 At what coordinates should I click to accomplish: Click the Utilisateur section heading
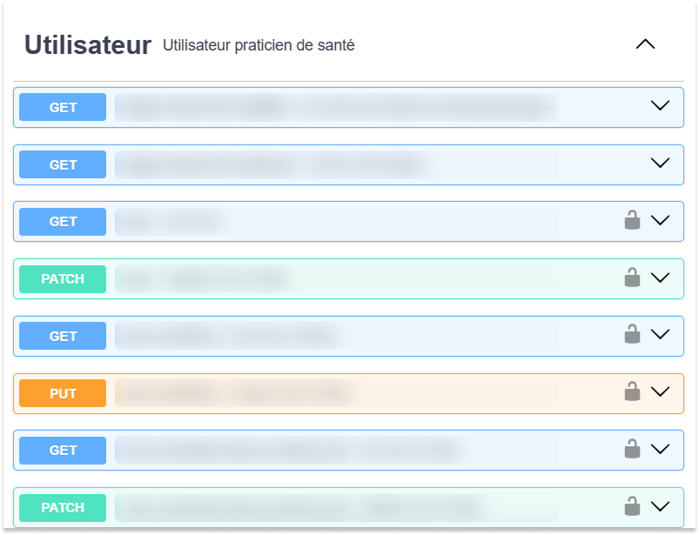88,45
